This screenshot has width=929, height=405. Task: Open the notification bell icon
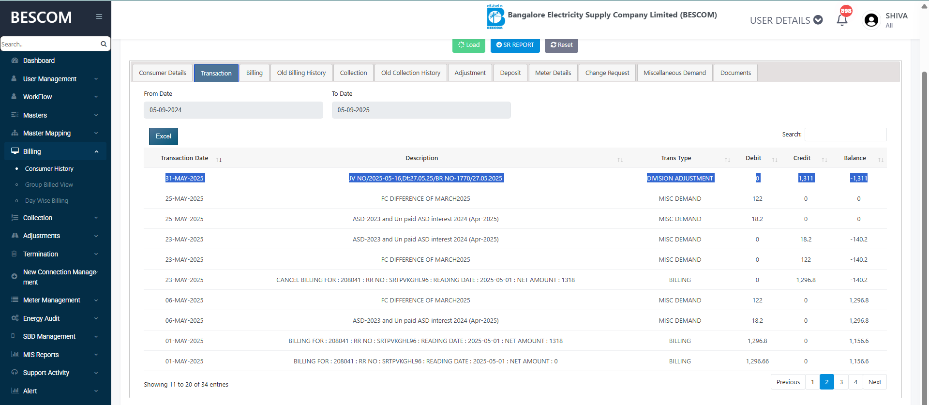pos(842,20)
